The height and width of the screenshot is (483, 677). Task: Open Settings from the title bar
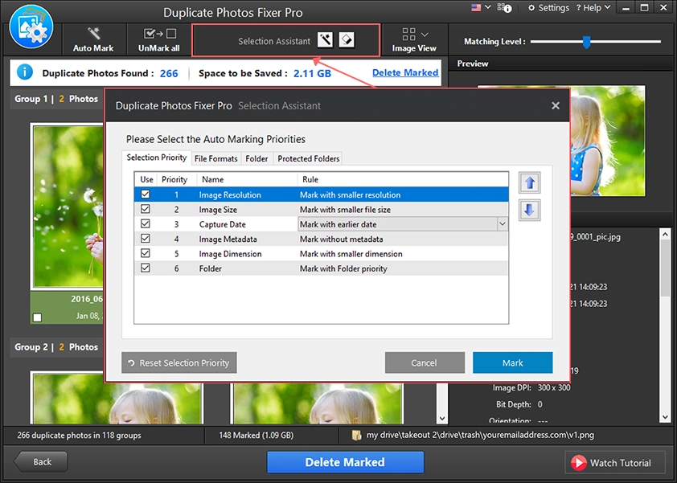tap(549, 8)
